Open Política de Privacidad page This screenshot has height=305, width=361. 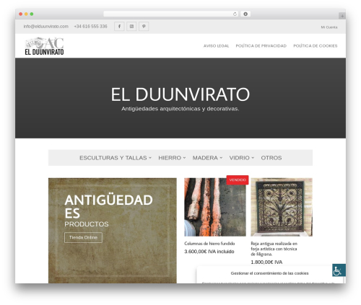(261, 46)
